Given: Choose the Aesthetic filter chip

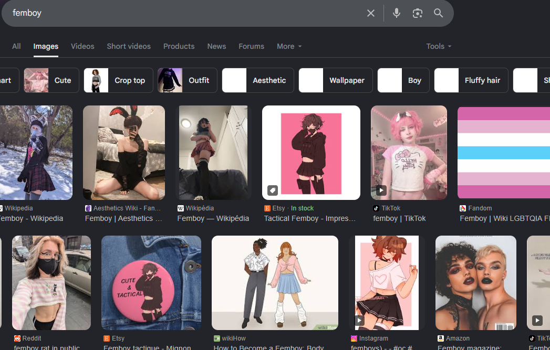Looking at the screenshot, I should [258, 80].
